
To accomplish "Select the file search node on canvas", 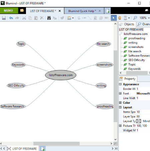I will [x=103, y=44].
